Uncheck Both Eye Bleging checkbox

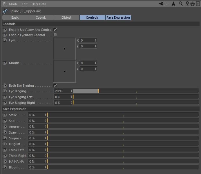[55, 85]
